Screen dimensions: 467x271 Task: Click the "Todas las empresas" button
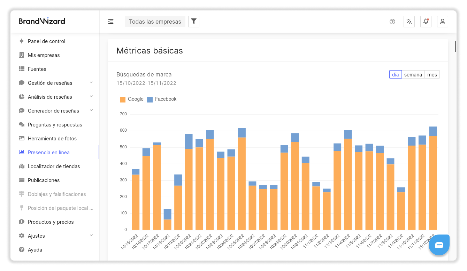click(x=155, y=22)
